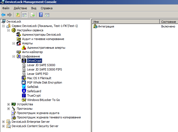Click the Аудит и теневое копирование icon
This screenshot has width=178, height=132.
pos(19,39)
